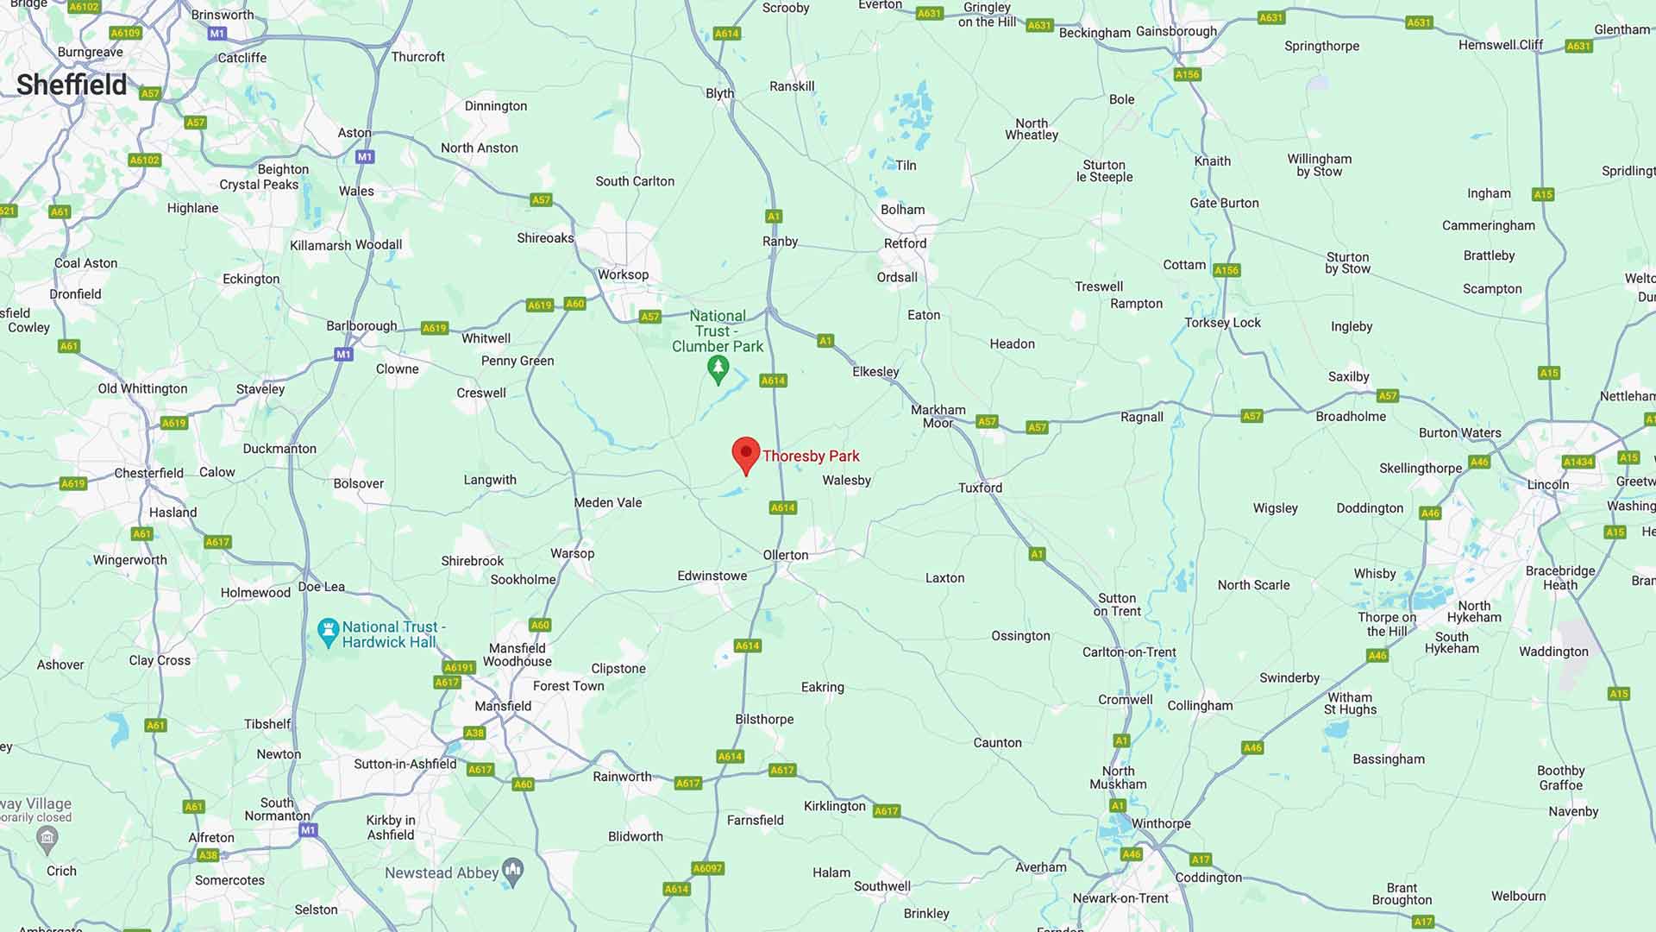
Task: Select the Clumber Park tree icon
Action: tap(718, 370)
